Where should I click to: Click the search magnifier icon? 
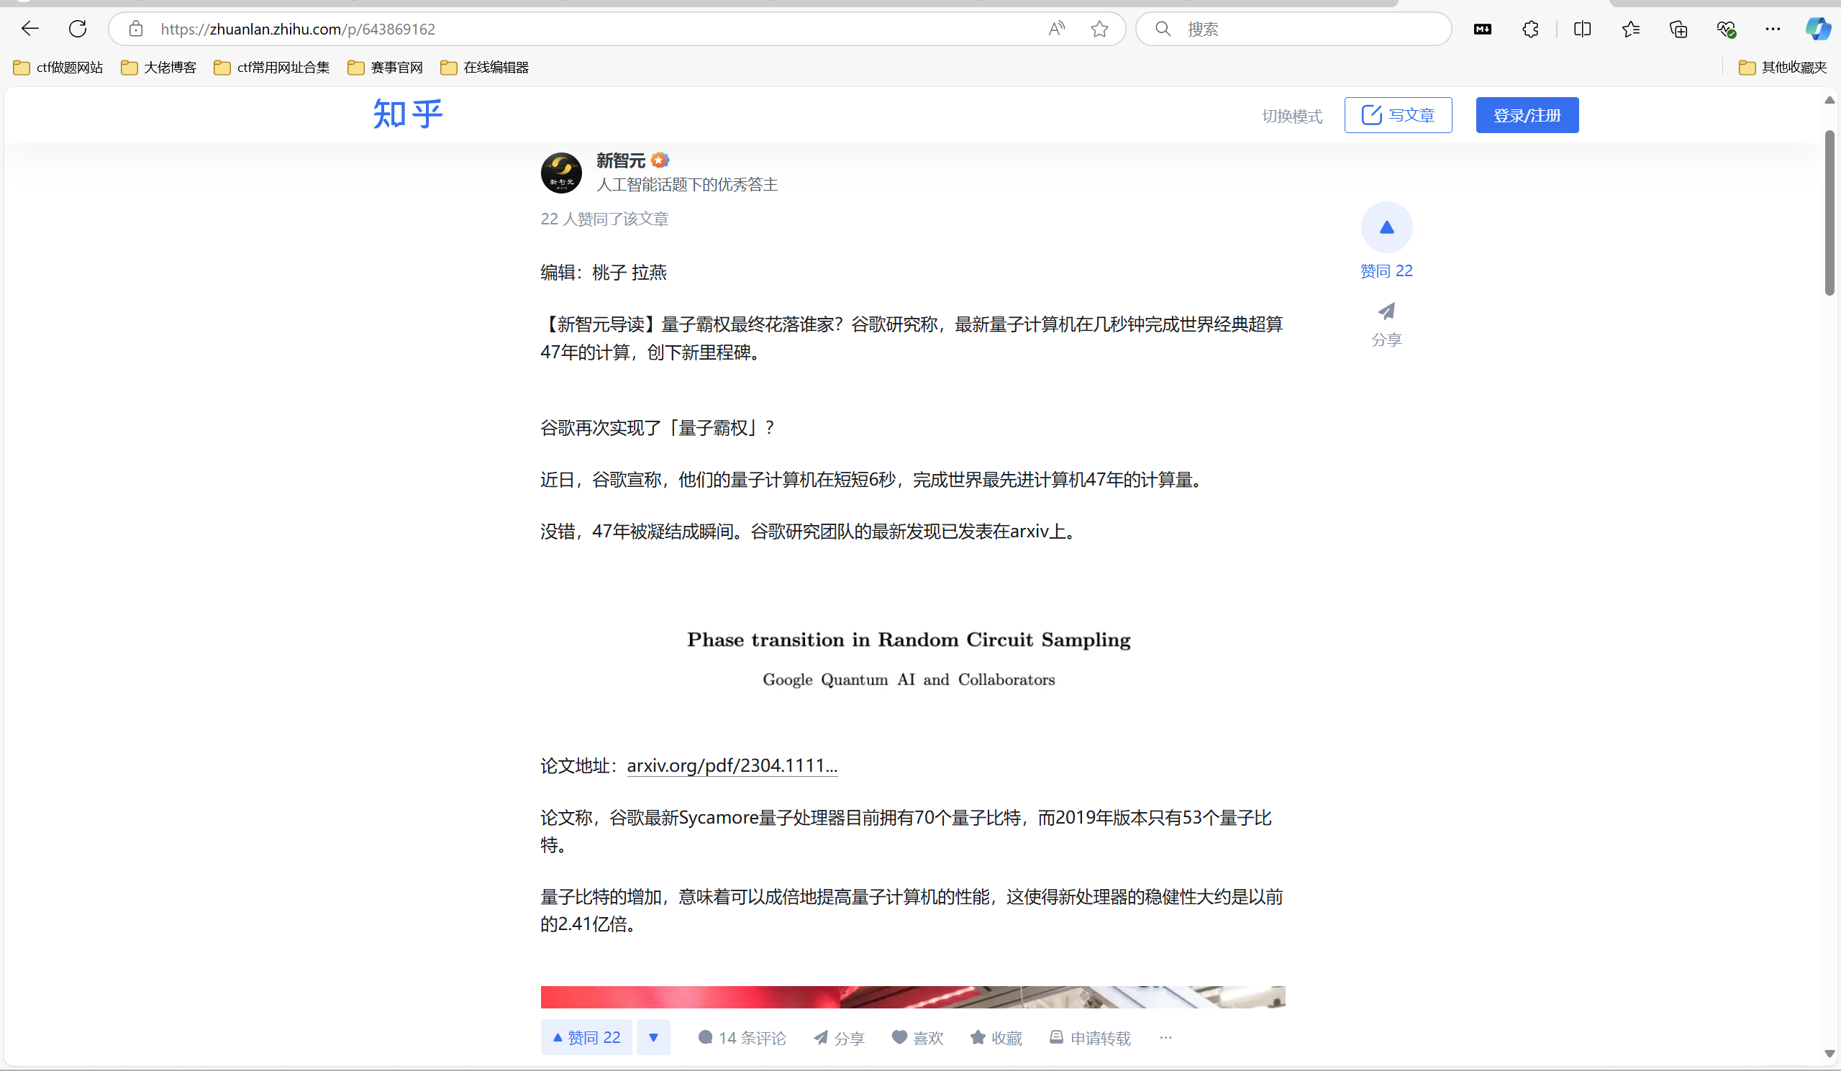(x=1163, y=29)
